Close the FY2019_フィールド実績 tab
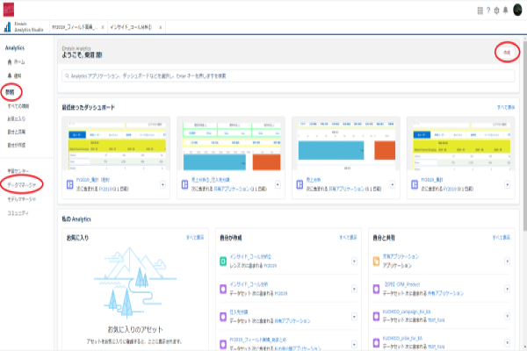Viewport: 527px width, 351px height. pyautogui.click(x=101, y=27)
